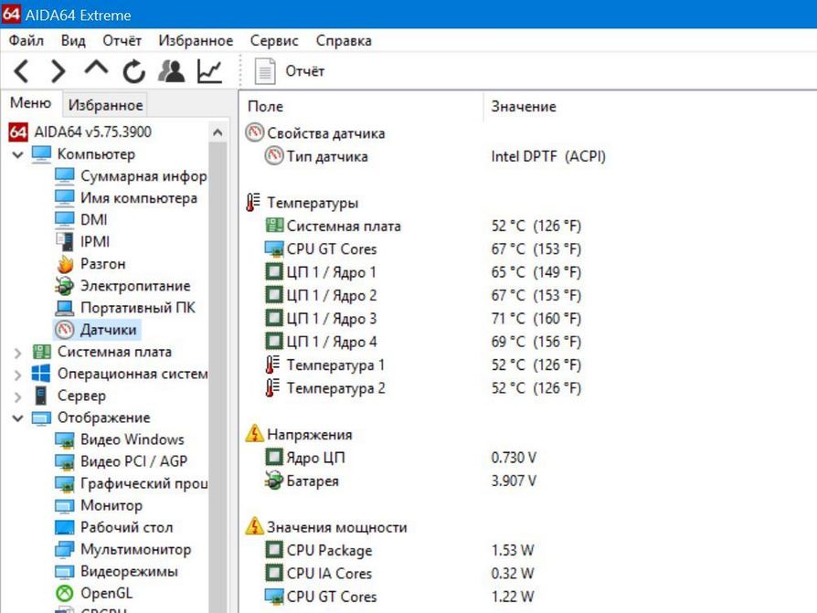
Task: Select Электропитание in the tree
Action: click(x=134, y=286)
